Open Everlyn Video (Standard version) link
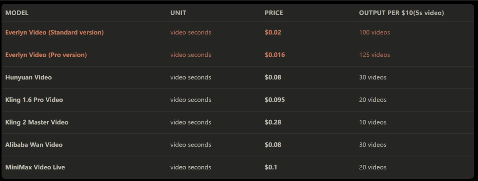 coord(54,33)
